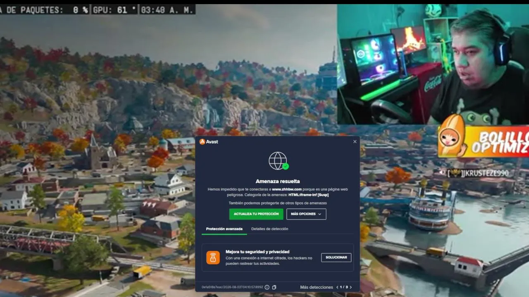The height and width of the screenshot is (297, 529).
Task: Click the blocked URL www.zhhbw.com
Action: pos(287,189)
